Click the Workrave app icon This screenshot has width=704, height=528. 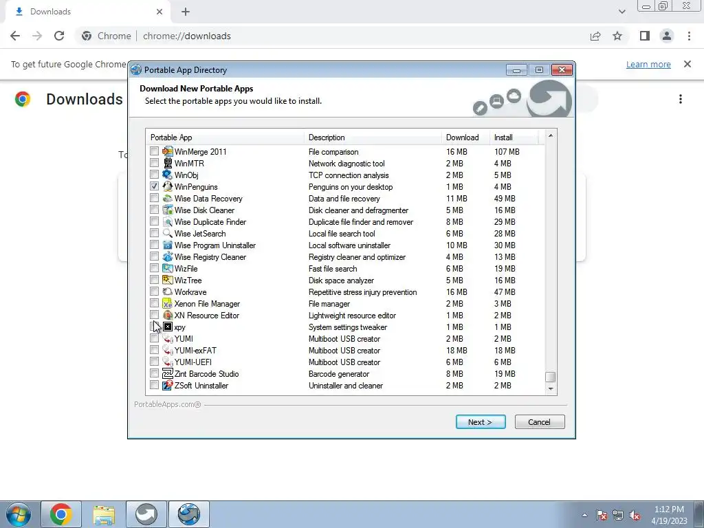click(168, 291)
